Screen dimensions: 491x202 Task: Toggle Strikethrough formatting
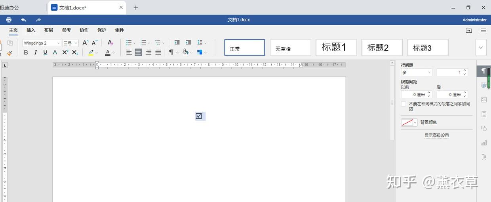click(55, 52)
